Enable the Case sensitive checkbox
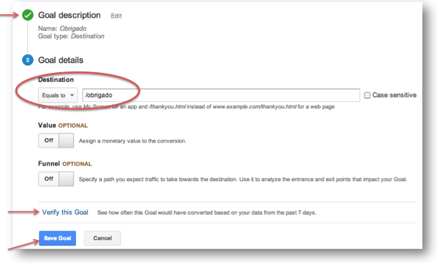 pos(367,95)
